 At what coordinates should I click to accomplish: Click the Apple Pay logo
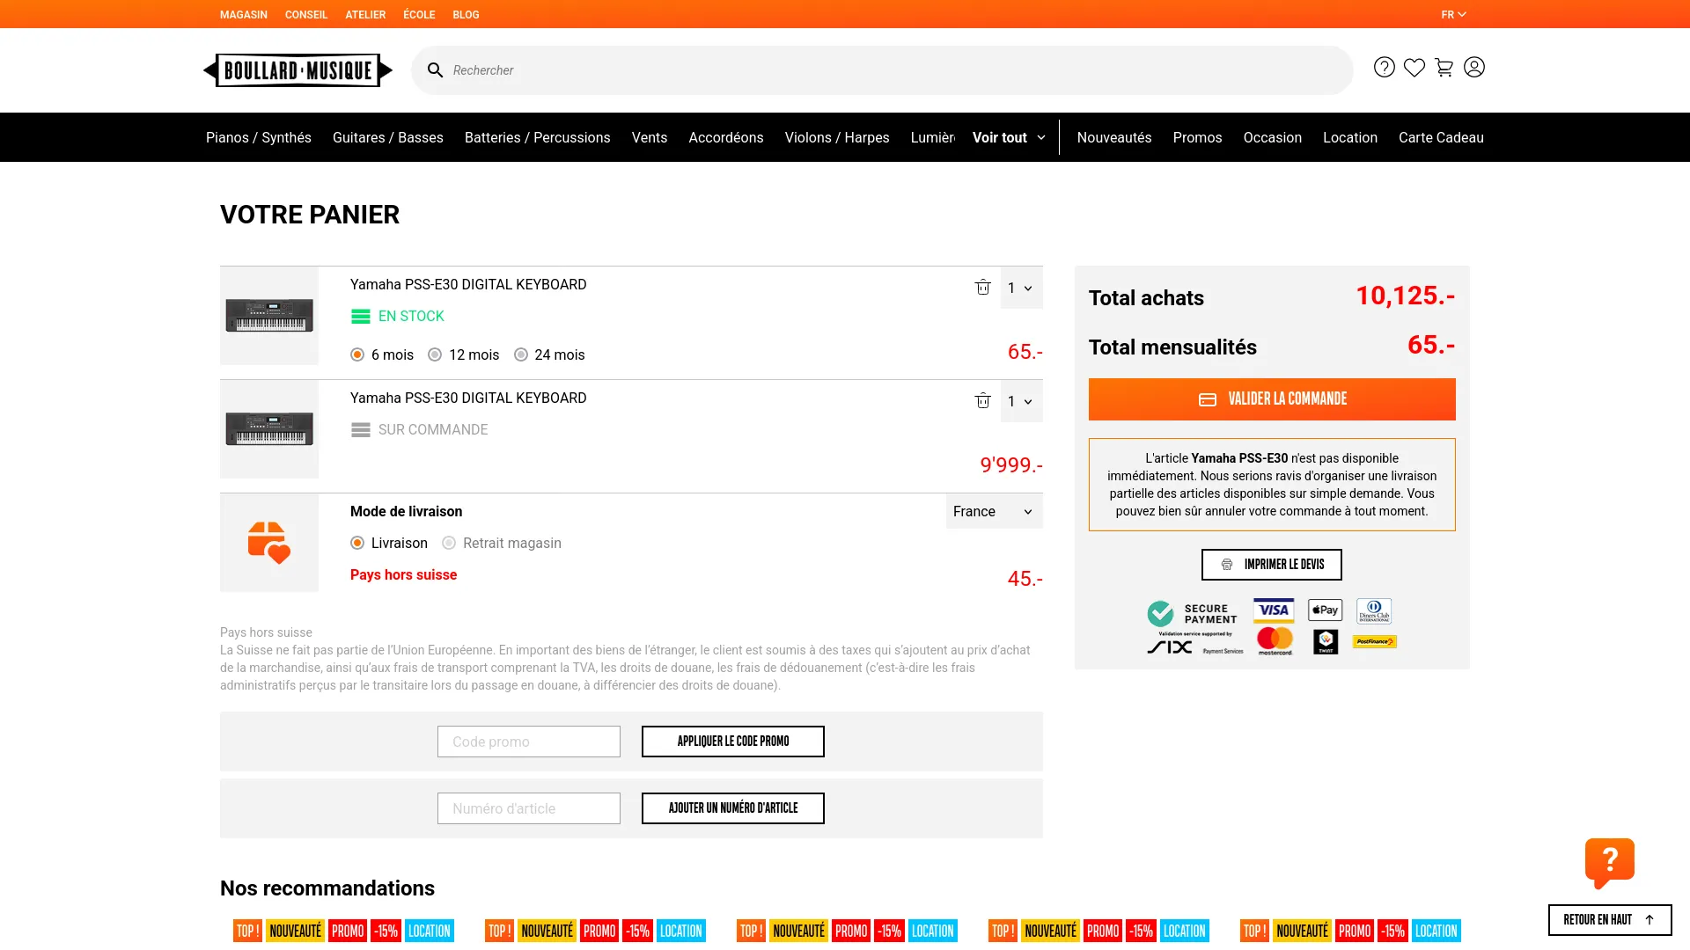[1326, 610]
